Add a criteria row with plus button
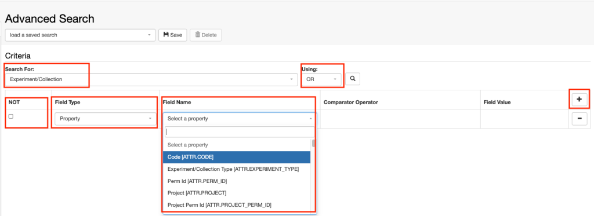Screen dimensions: 594x216 click(579, 100)
